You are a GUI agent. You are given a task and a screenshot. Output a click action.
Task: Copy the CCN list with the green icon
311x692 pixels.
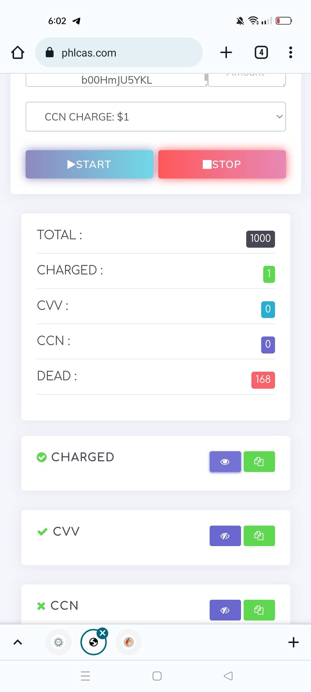(259, 610)
